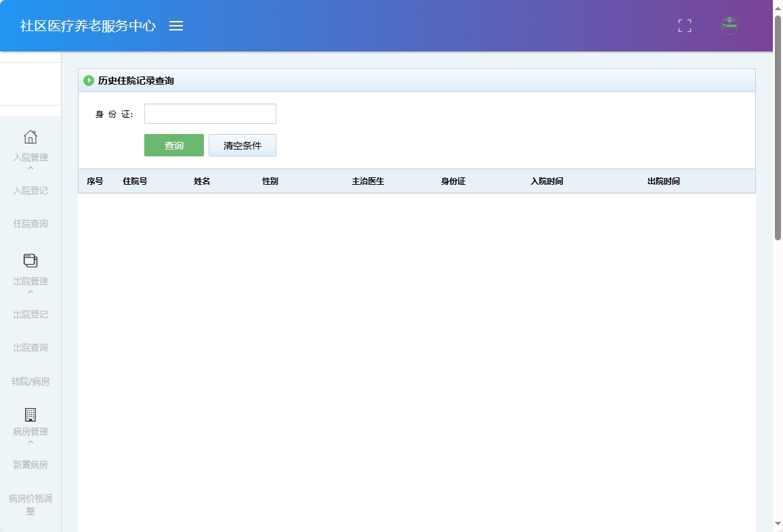Viewport: 783px width, 532px height.
Task: Open 新置病房 in the sidebar
Action: [30, 466]
